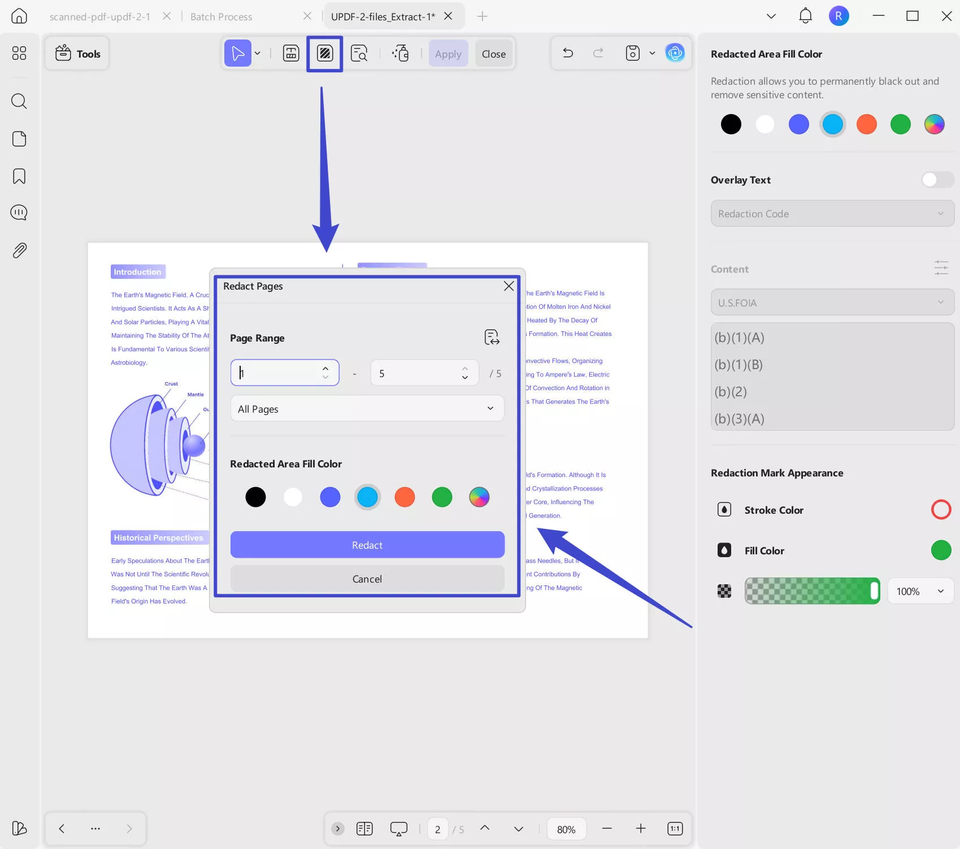The image size is (960, 849).
Task: Select green swatch in right panel top row
Action: point(901,124)
